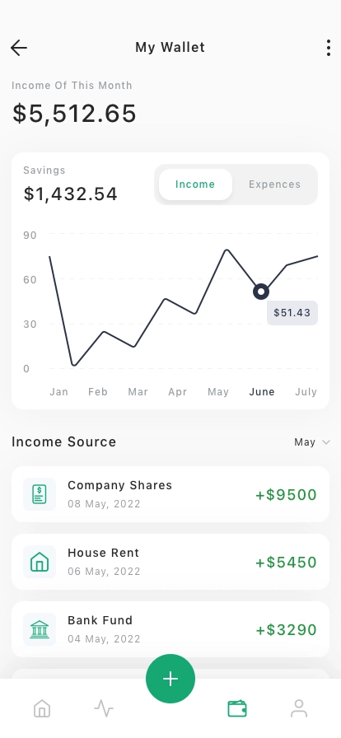The image size is (341, 738).
Task: Switch the chart to Income
Action: (x=195, y=184)
